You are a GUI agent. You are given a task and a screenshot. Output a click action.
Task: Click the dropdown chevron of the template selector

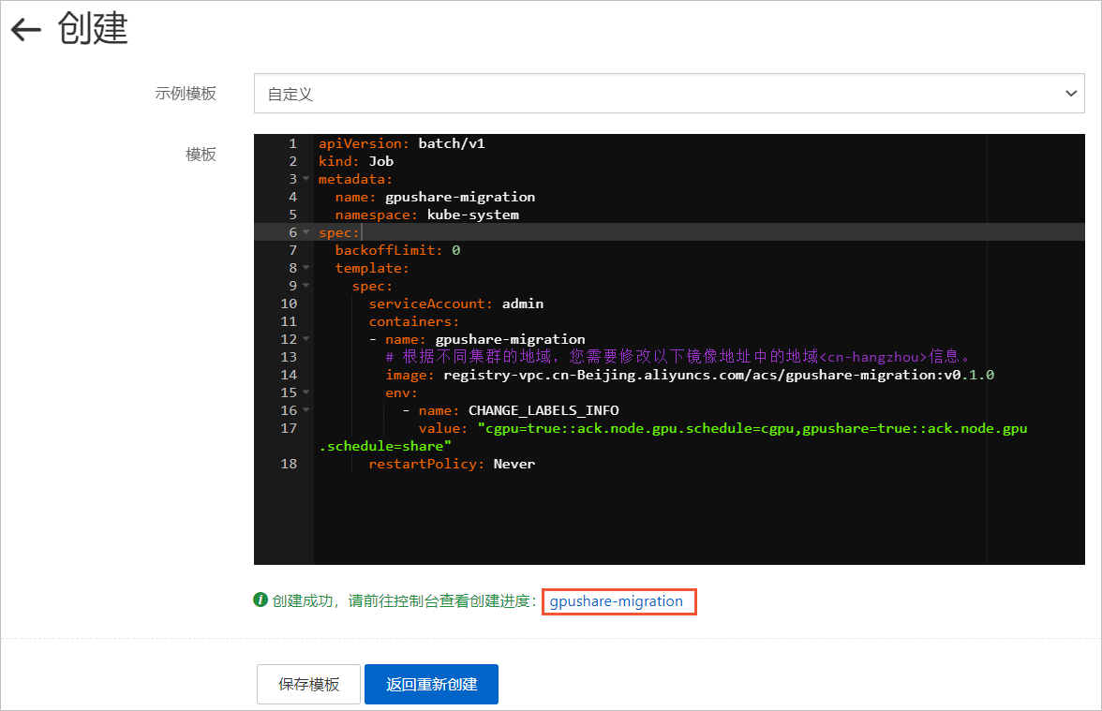[x=1070, y=94]
